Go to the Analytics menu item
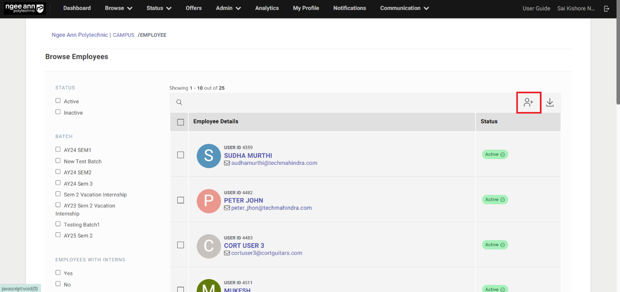The image size is (620, 292). click(267, 8)
